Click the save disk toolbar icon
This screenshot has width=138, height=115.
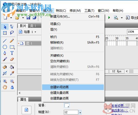(28, 18)
